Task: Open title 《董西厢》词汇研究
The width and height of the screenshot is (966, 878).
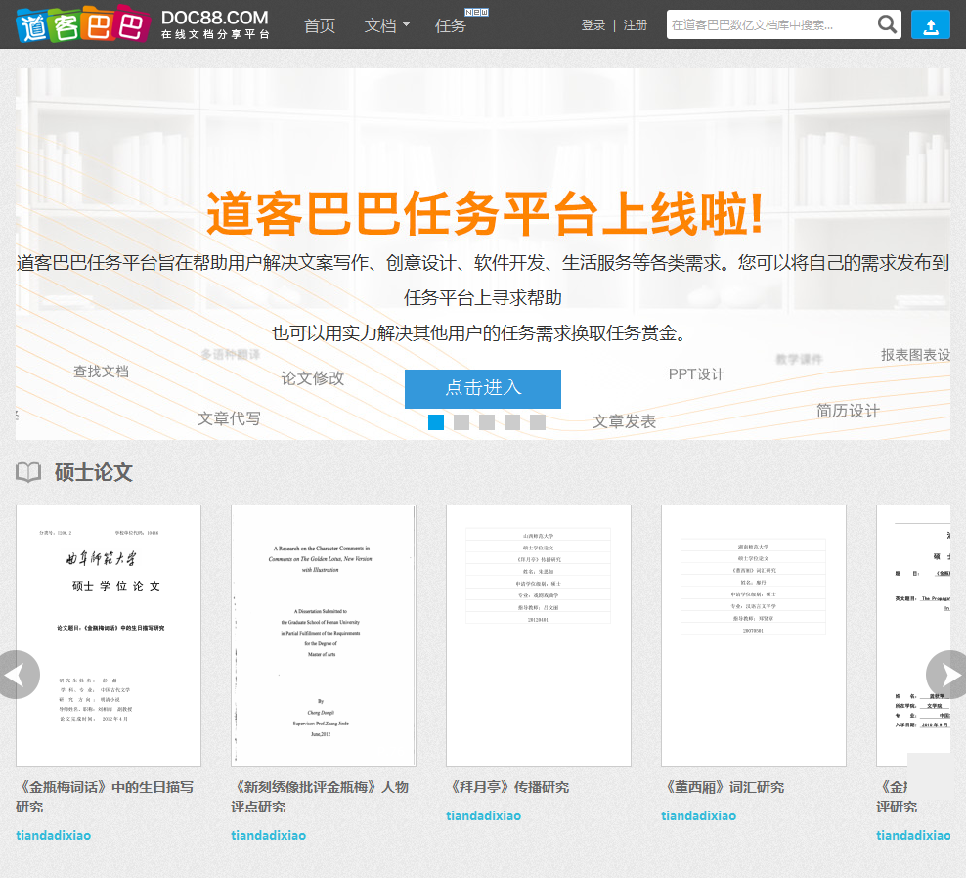Action: point(723,787)
